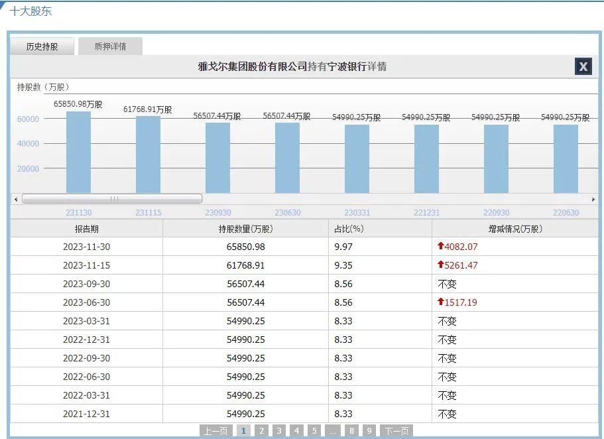Click the 5261.47 increase value
Image resolution: width=604 pixels, height=439 pixels.
point(461,265)
